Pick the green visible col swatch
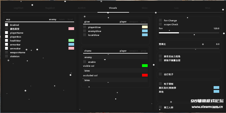 [145, 66]
